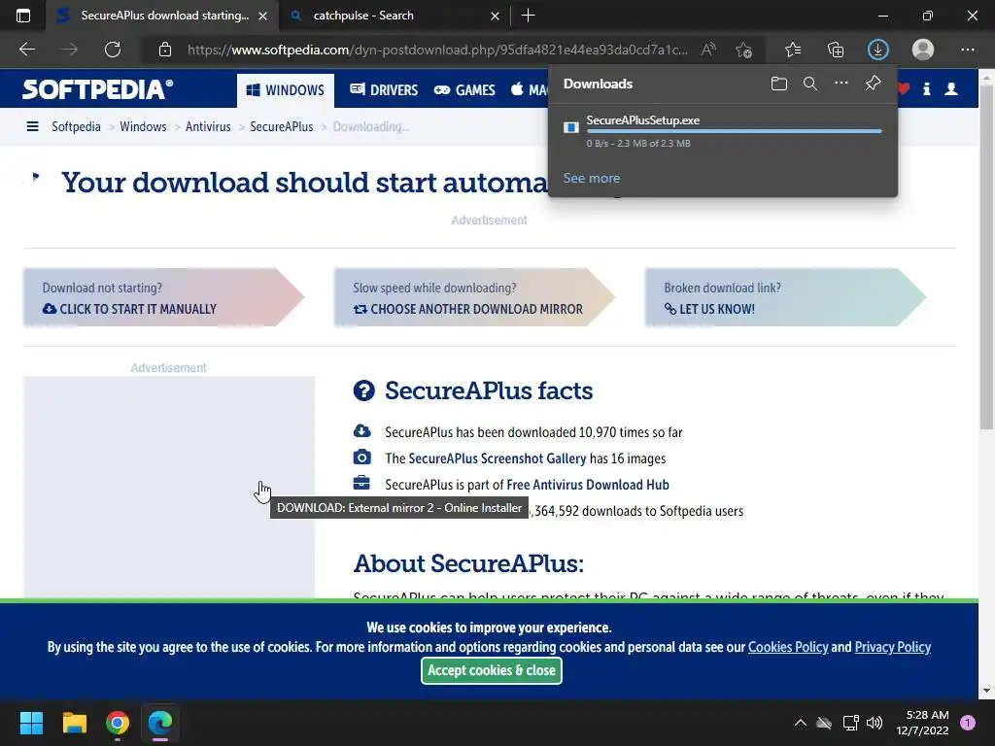Open the Cookies Policy link
Image resolution: width=995 pixels, height=746 pixels.
tap(788, 647)
